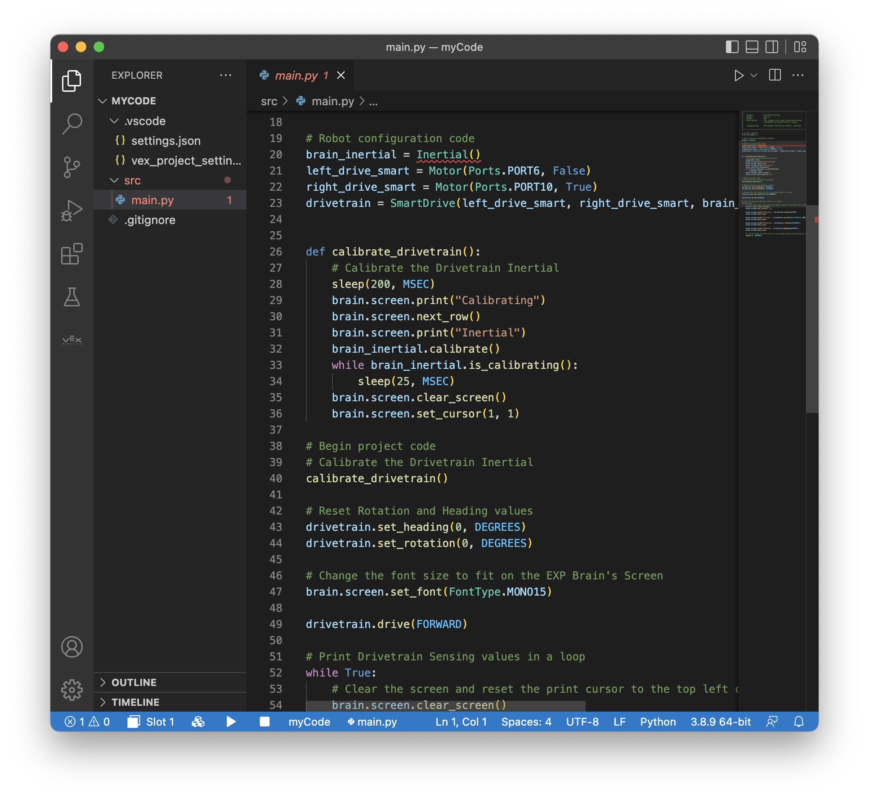Viewport: 869px width, 798px height.
Task: Click the VEX brain download icon in status bar
Action: 198,722
